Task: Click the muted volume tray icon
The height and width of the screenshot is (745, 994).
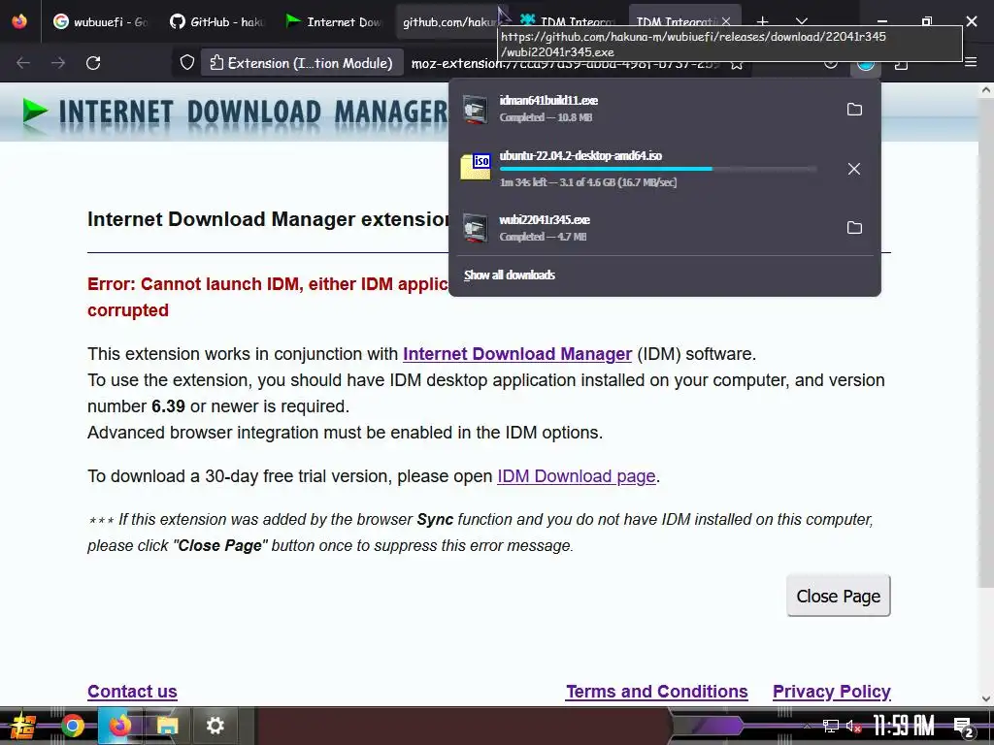Action: [853, 726]
